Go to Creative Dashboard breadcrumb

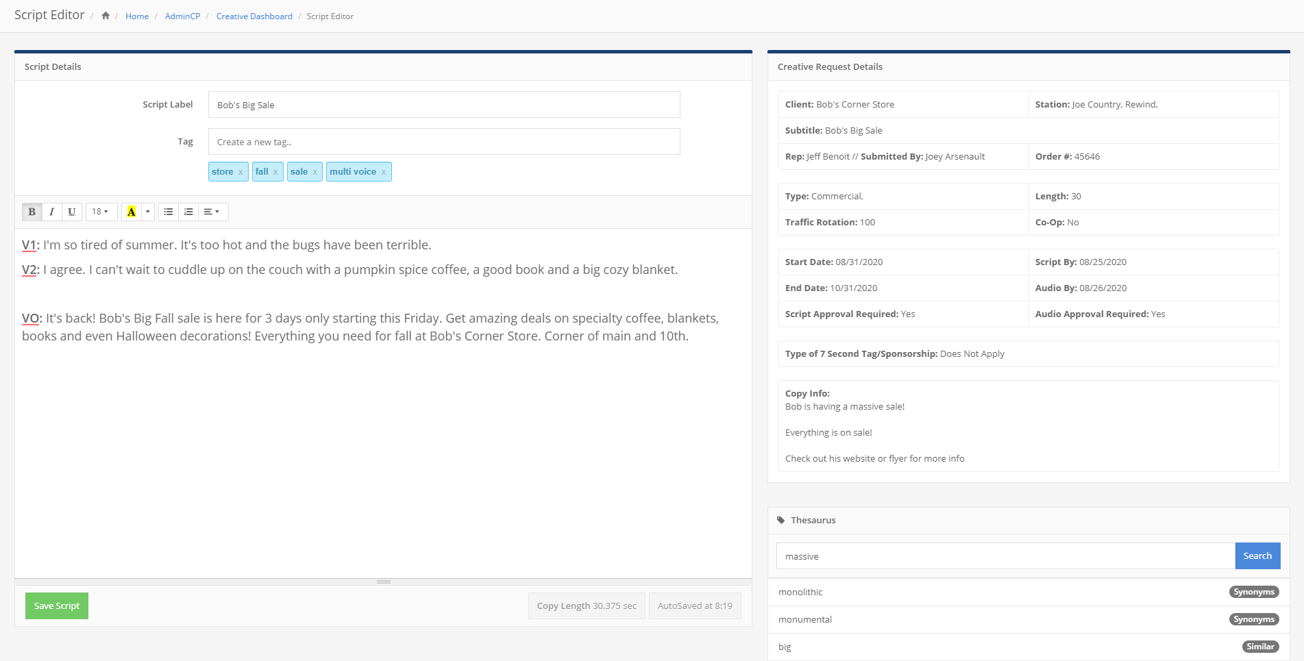(x=254, y=16)
